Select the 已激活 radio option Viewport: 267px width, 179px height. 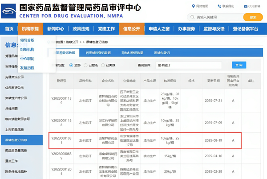(87, 65)
